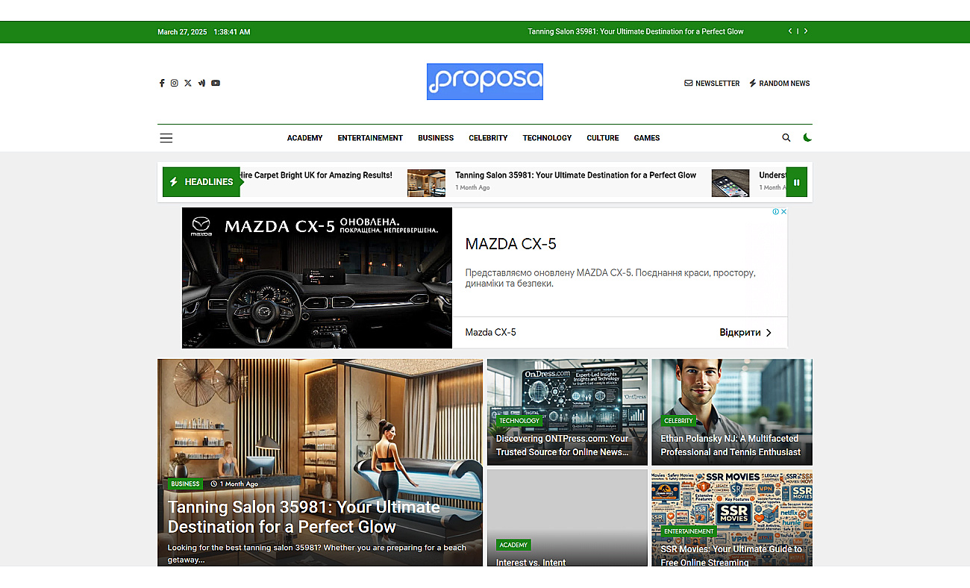Click the Headlines label with lightning icon
The height and width of the screenshot is (588, 970).
201,182
